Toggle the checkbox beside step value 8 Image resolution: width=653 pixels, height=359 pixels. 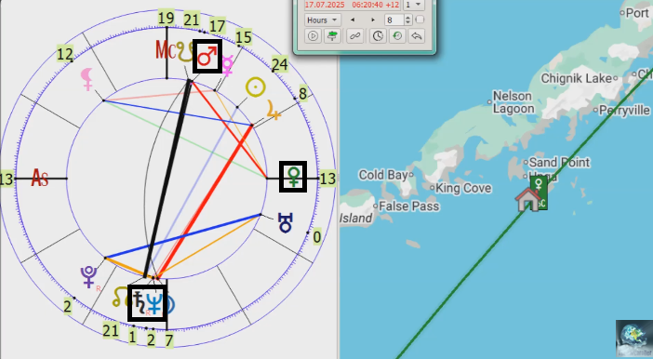point(420,20)
